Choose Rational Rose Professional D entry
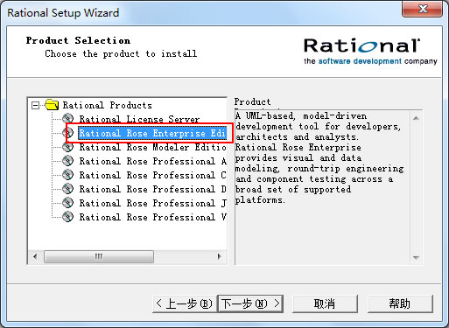This screenshot has height=328, width=449. 152,189
